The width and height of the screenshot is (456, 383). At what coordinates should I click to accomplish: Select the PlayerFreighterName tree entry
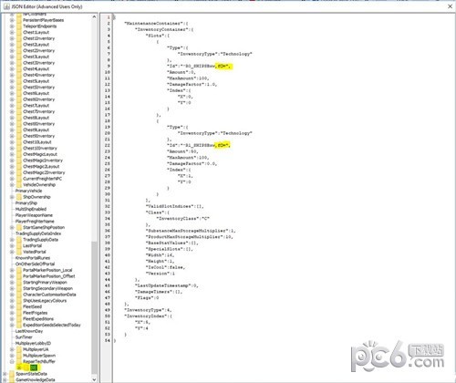[35, 222]
